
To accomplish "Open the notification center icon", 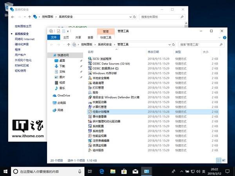I will coord(227,171).
